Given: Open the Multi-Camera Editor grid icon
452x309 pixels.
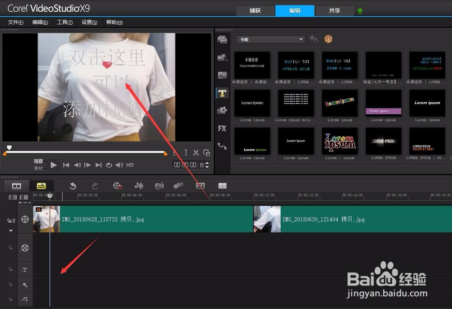Looking at the screenshot, I should click(222, 186).
